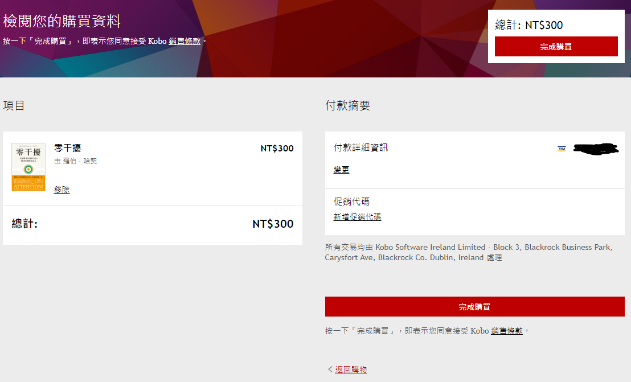Click 新增促銷代碼 to add a promo code
The height and width of the screenshot is (382, 631).
click(357, 217)
